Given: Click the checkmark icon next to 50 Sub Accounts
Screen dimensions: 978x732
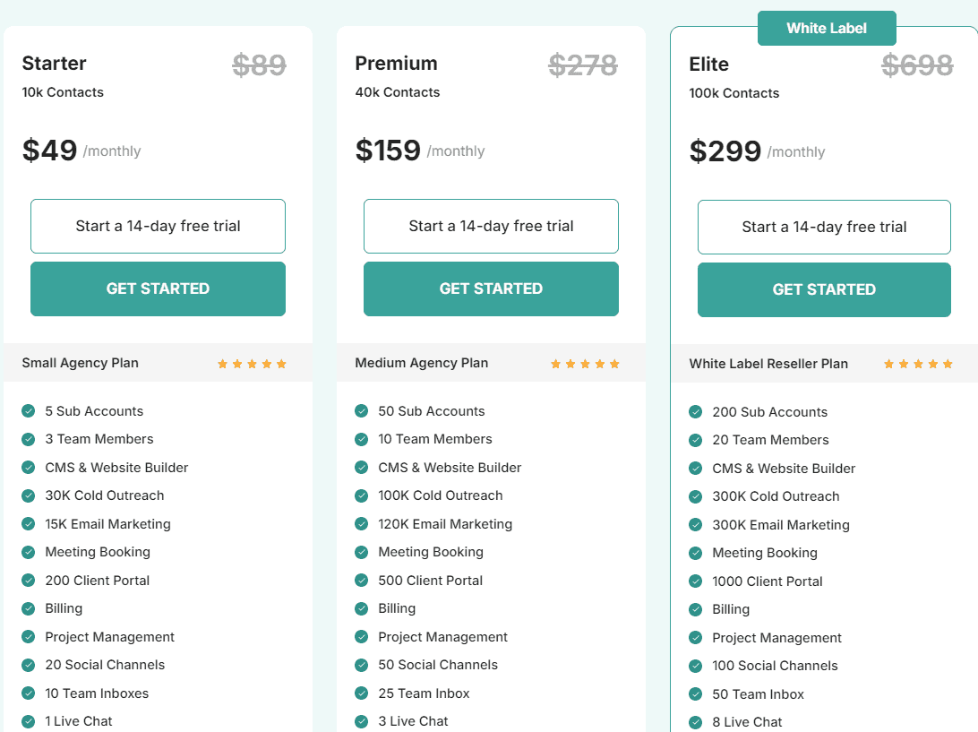Looking at the screenshot, I should point(361,410).
